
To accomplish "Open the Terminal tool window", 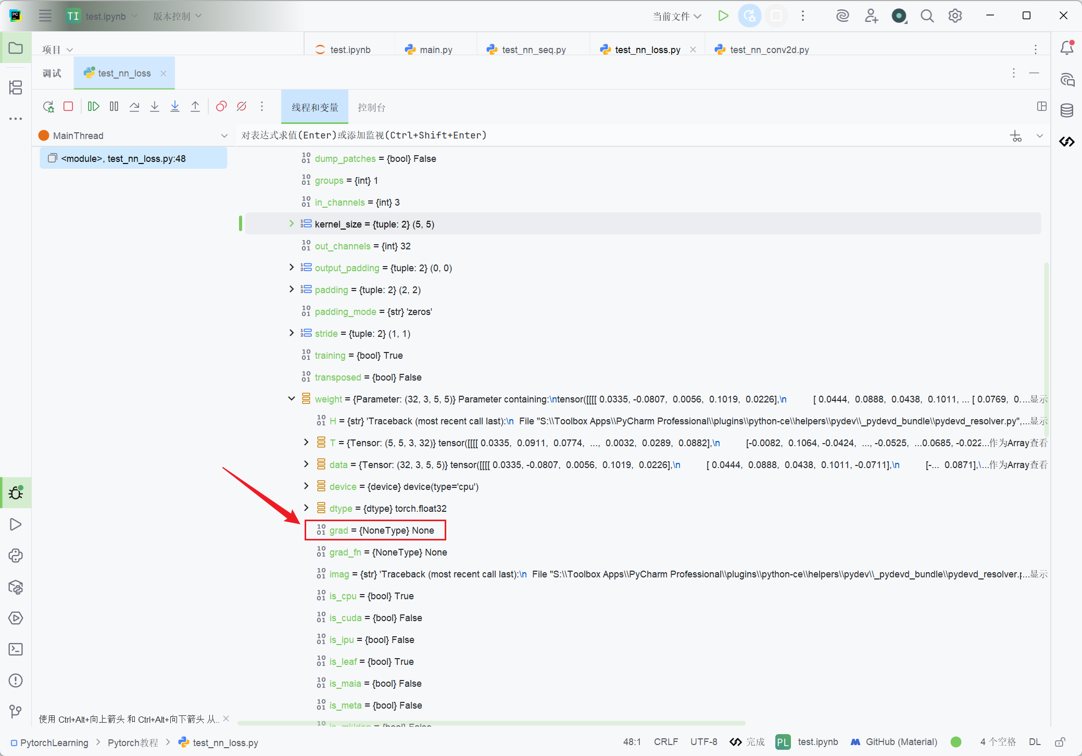I will pos(16,649).
